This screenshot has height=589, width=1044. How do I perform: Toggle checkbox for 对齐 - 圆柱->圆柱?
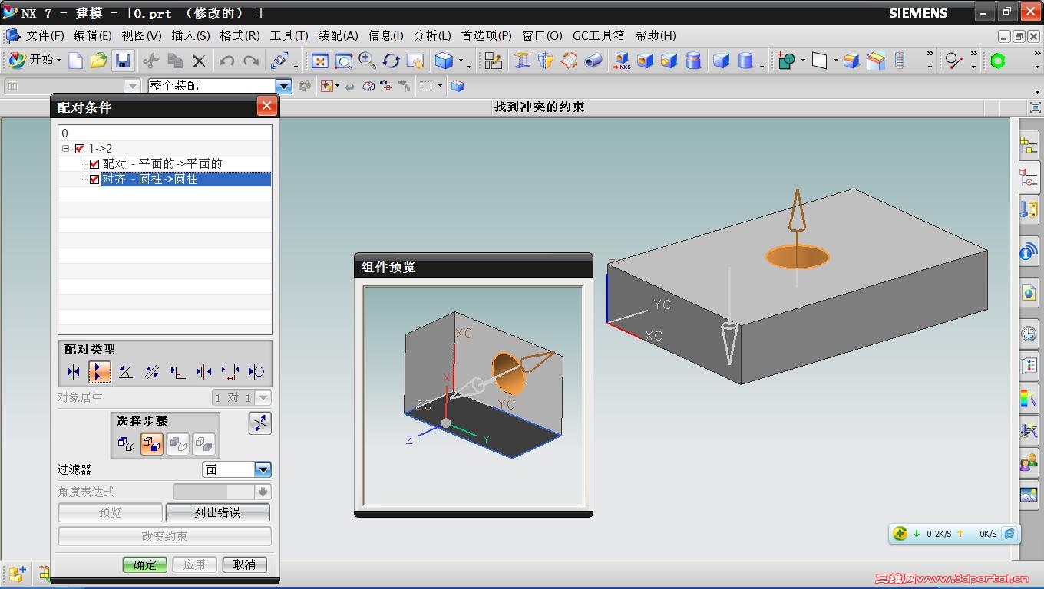pos(94,179)
